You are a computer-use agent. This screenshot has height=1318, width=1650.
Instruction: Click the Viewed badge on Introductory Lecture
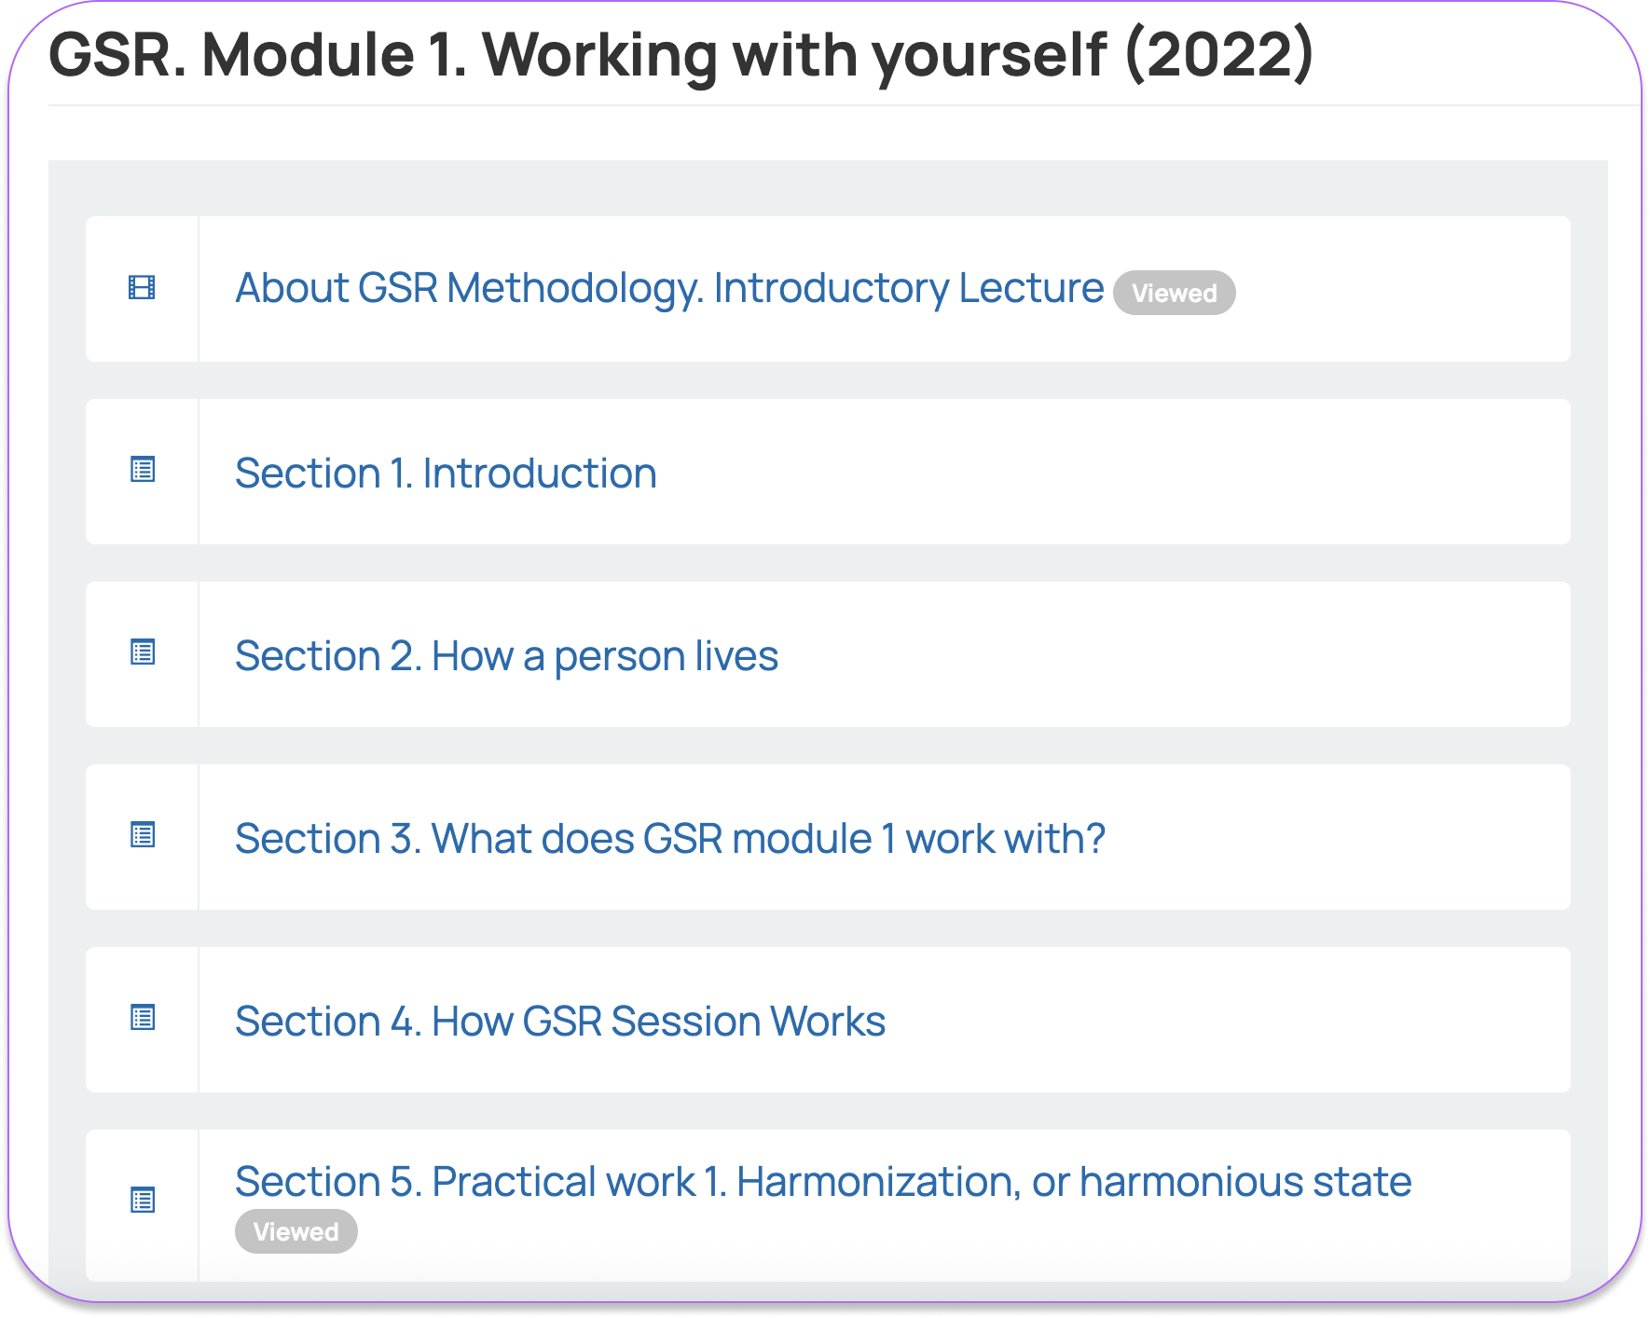point(1174,294)
